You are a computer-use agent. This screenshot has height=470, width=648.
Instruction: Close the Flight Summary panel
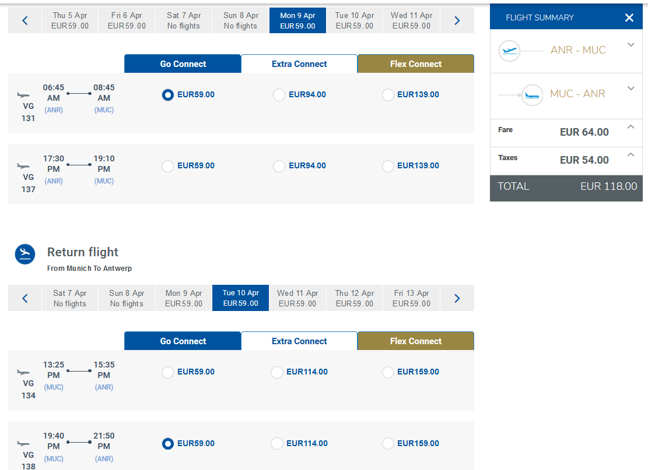click(x=629, y=17)
